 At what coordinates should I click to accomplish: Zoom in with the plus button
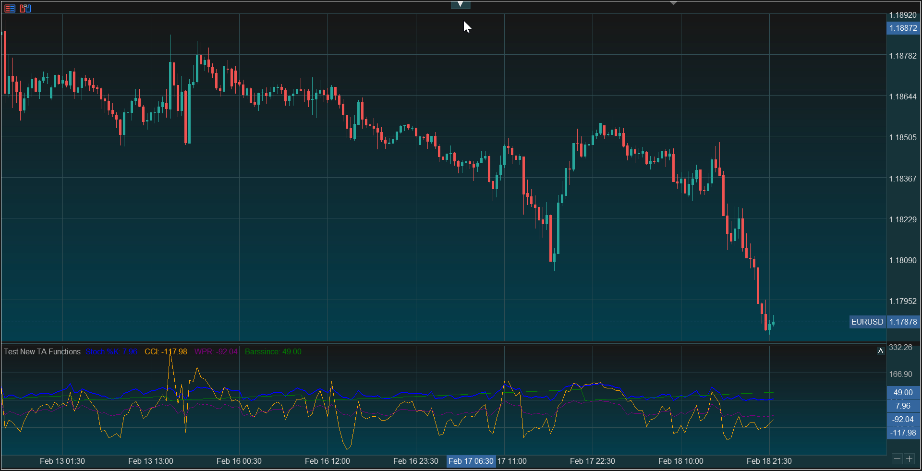pos(909,459)
